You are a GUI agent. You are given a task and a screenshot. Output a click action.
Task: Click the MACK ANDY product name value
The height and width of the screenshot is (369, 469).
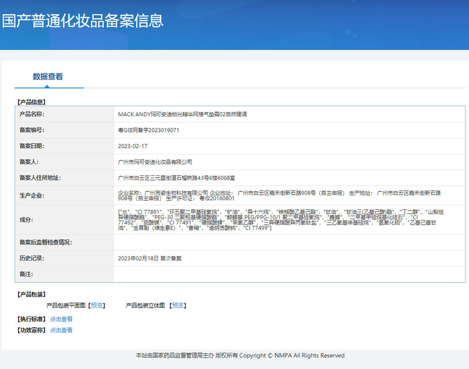tap(182, 114)
